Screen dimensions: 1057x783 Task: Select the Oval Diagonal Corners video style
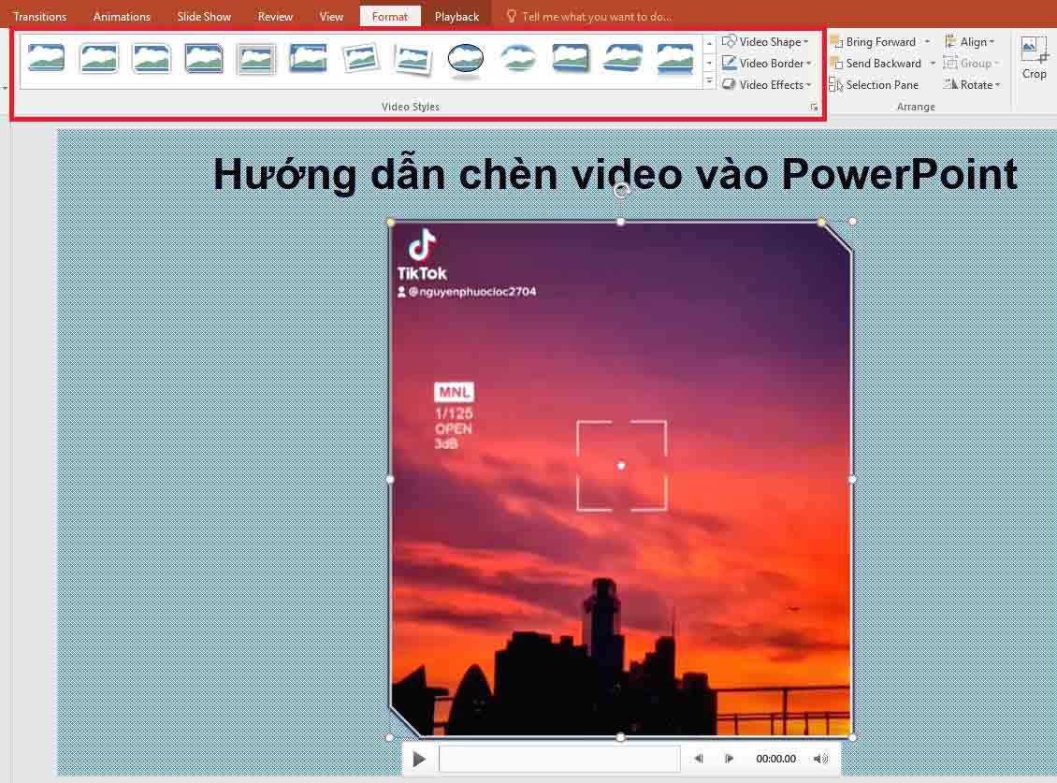[465, 57]
